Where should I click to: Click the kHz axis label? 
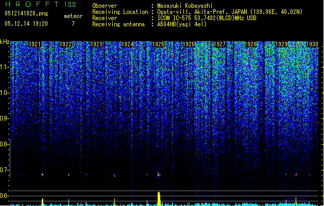click(5, 42)
